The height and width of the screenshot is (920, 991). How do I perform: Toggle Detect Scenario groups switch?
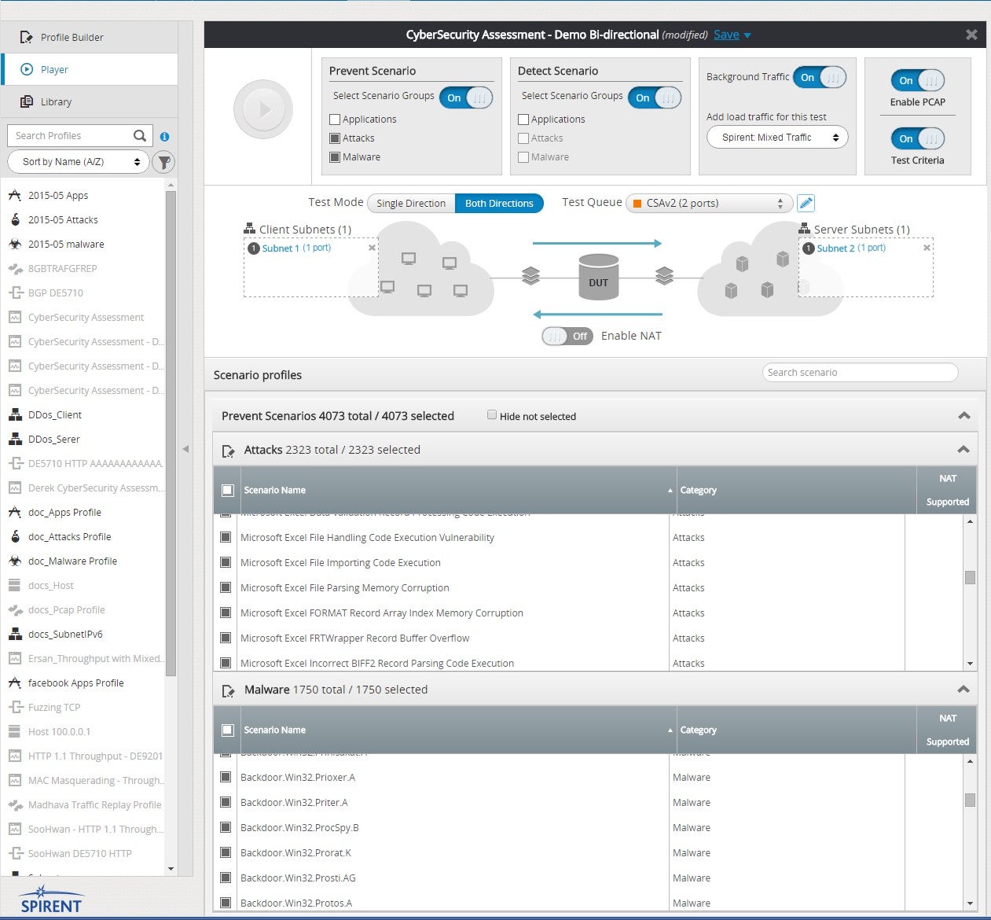pyautogui.click(x=655, y=98)
